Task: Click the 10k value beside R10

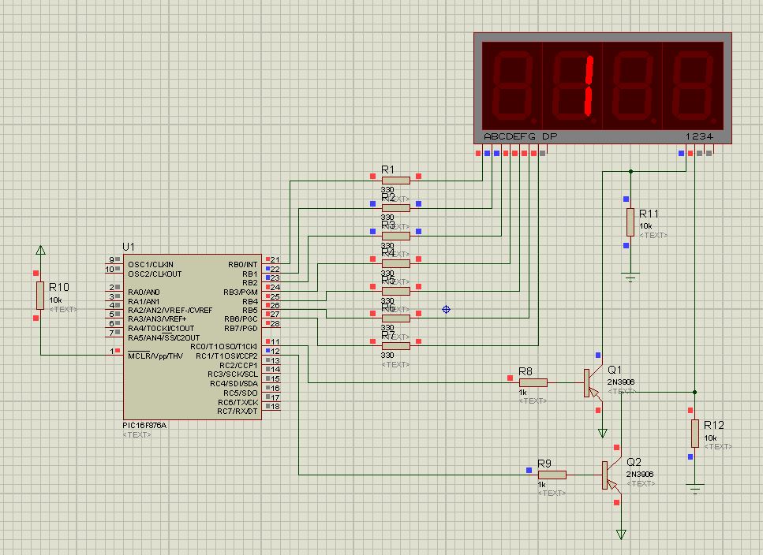Action: point(55,300)
